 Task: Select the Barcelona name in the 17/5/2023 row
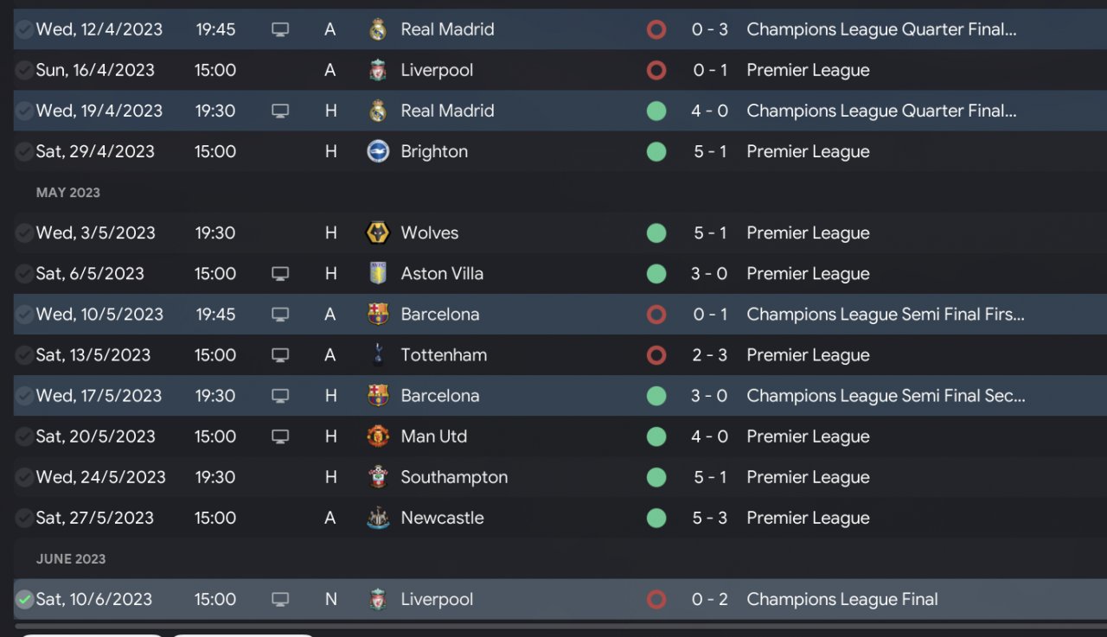(x=440, y=396)
